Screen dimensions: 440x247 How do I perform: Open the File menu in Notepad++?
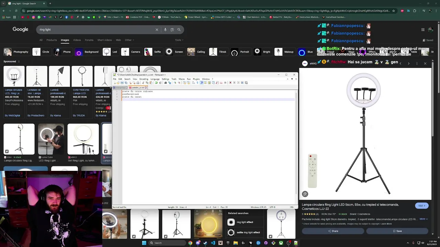[115, 79]
